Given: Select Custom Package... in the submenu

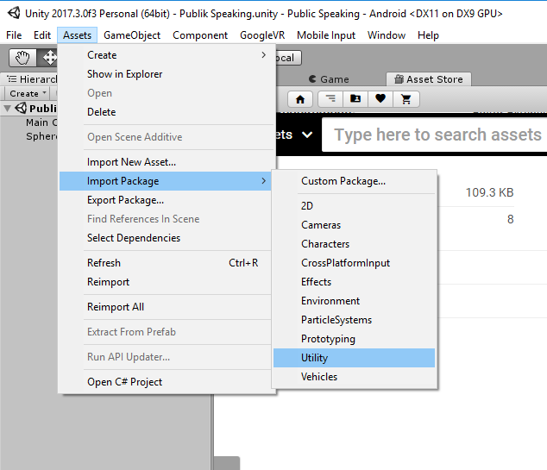Looking at the screenshot, I should 354,181.
